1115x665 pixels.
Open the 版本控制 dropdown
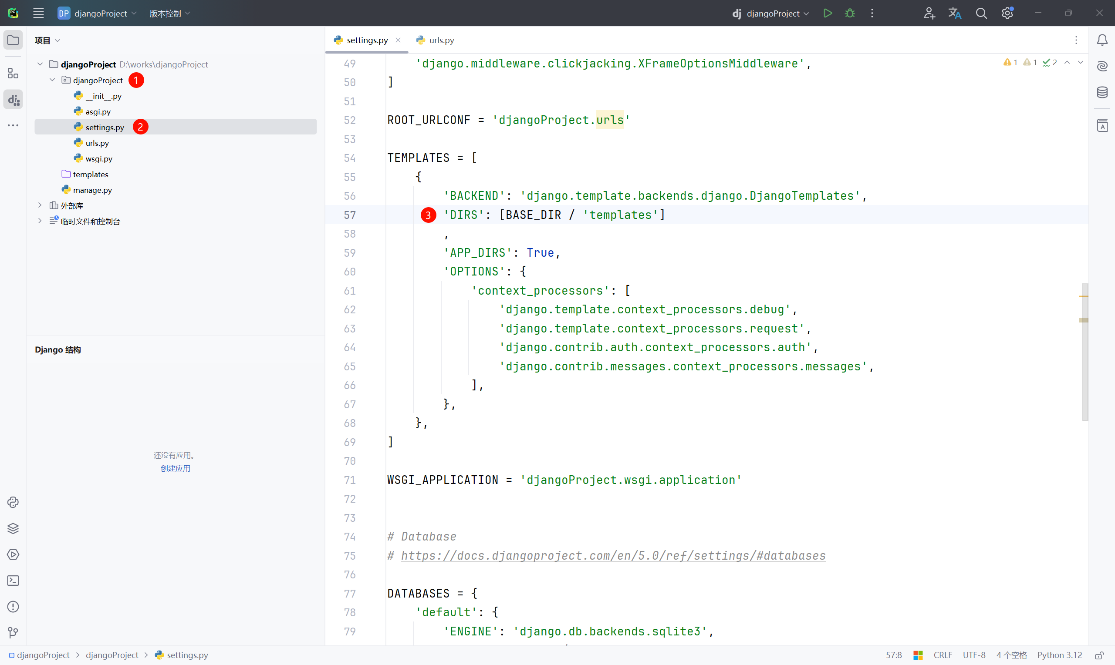pos(169,13)
